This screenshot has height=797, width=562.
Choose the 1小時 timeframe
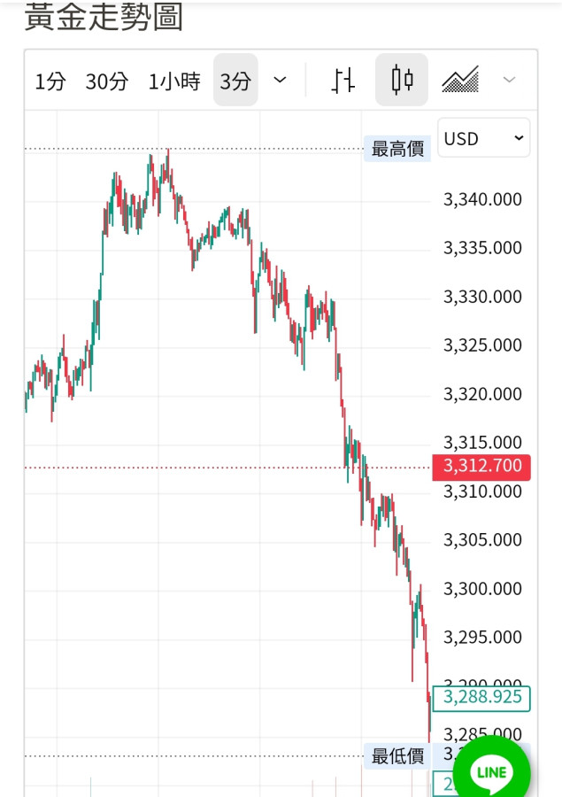click(173, 81)
